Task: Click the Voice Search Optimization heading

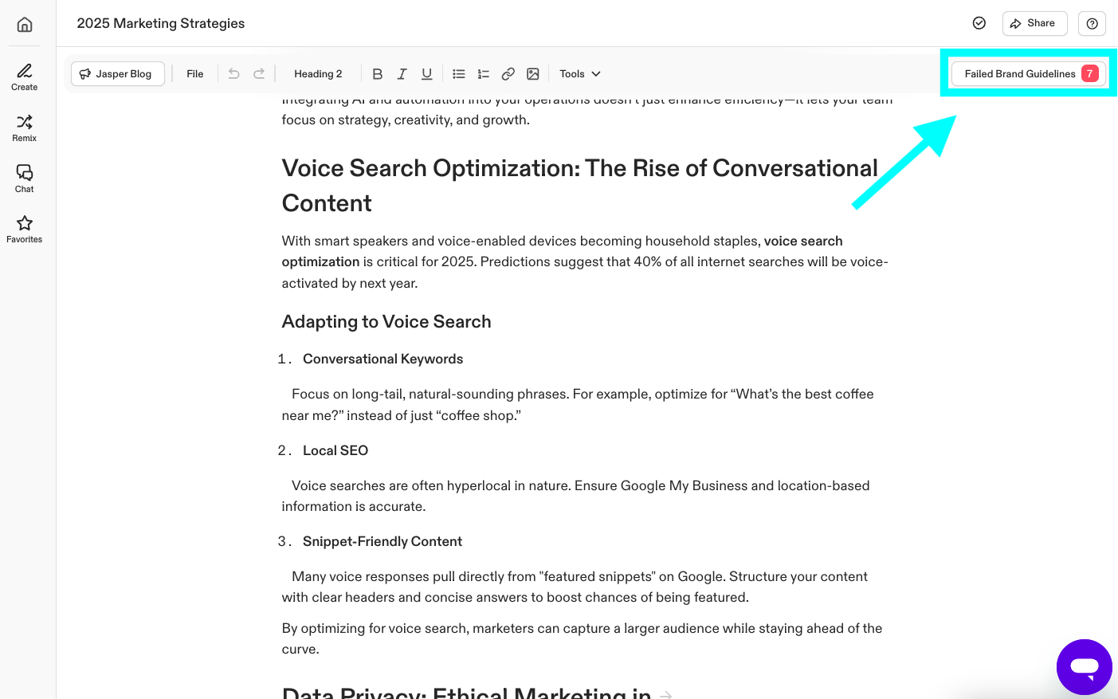Action: [x=580, y=185]
